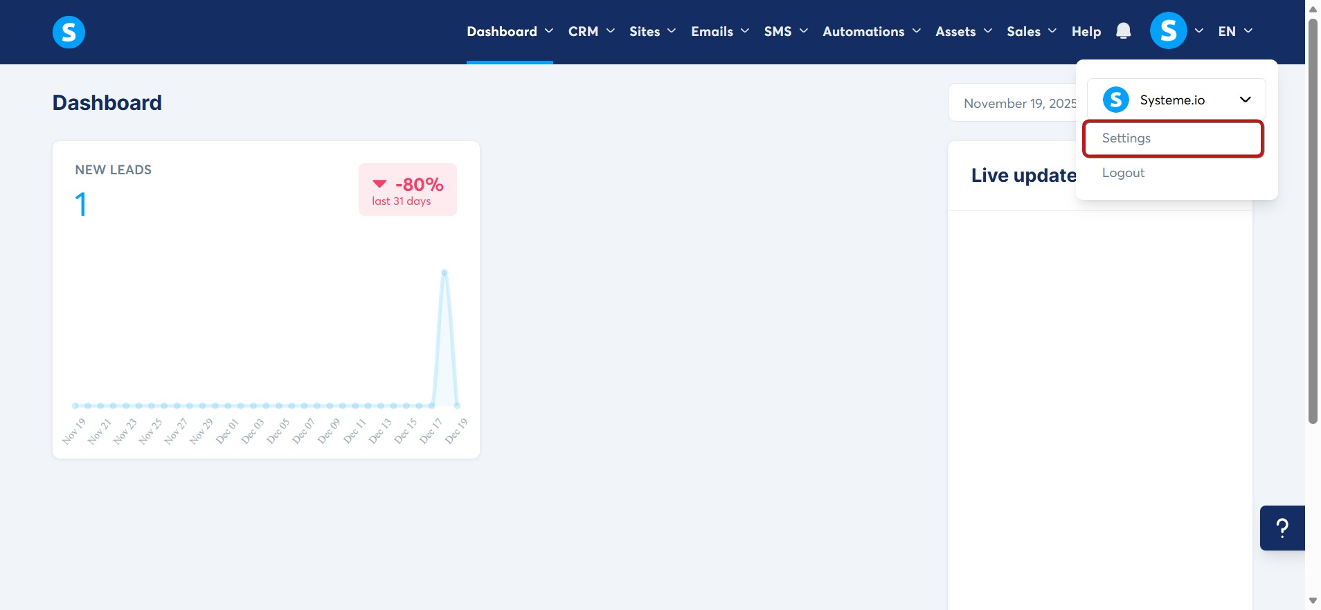Open the Dashboard menu
1321x610 pixels.
click(510, 31)
